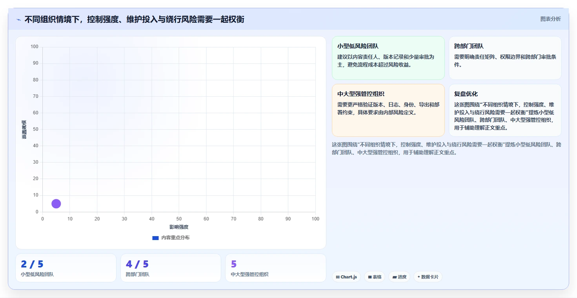Click the Chart.js tag
The width and height of the screenshot is (577, 298).
[346, 277]
